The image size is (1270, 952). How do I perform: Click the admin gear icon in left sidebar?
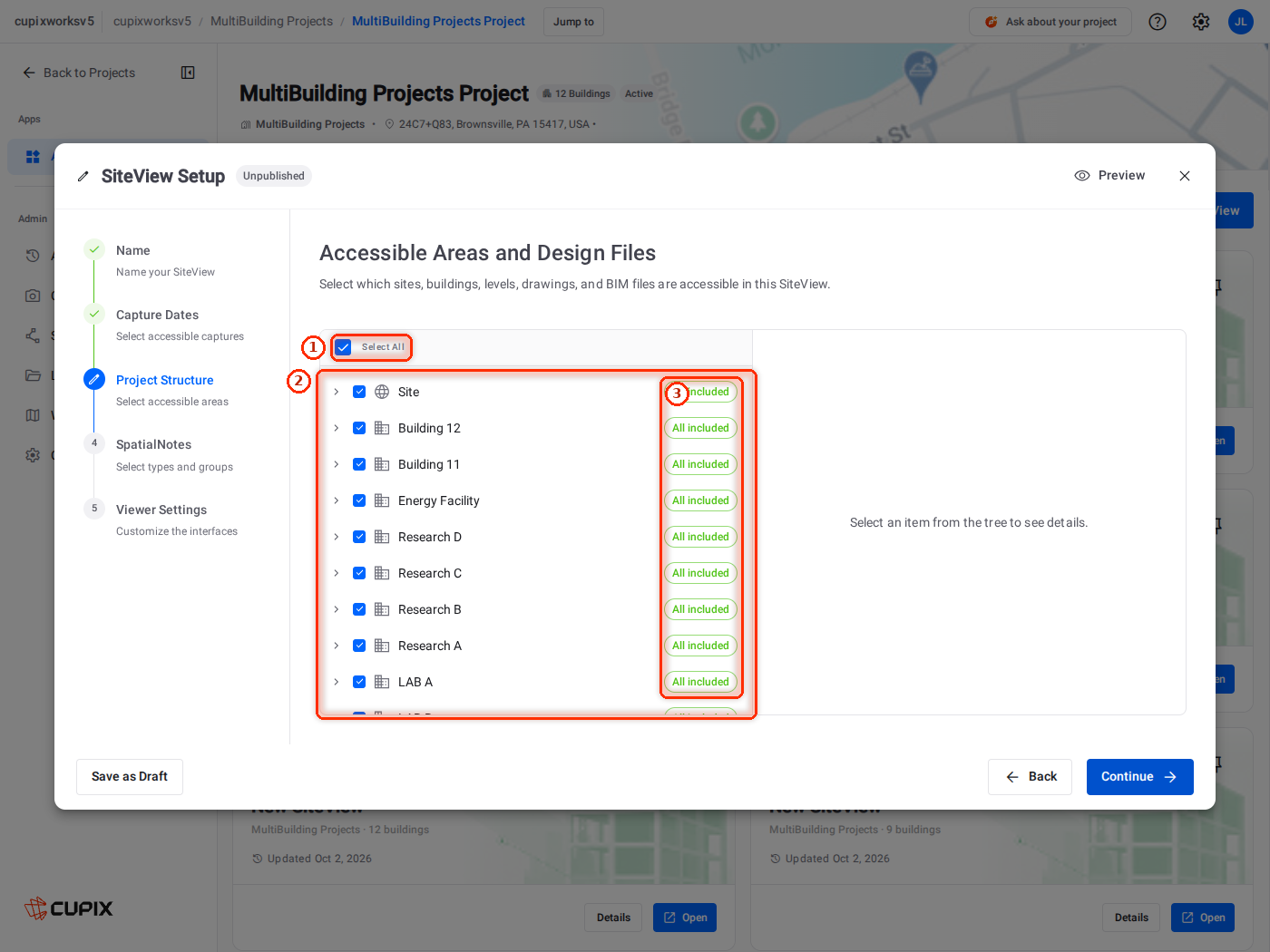point(33,455)
